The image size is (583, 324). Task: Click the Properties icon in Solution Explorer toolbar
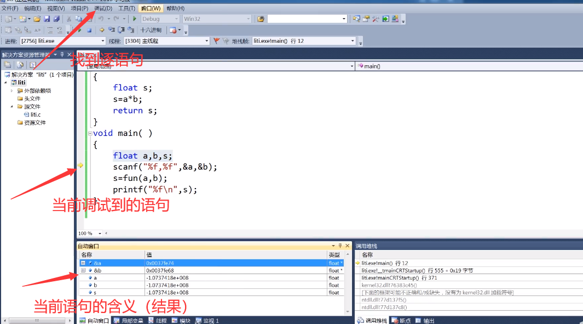pyautogui.click(x=8, y=65)
